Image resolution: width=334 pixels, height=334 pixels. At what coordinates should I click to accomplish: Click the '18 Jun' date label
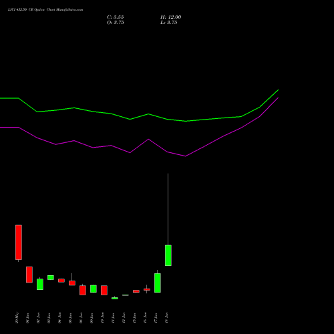(167, 318)
